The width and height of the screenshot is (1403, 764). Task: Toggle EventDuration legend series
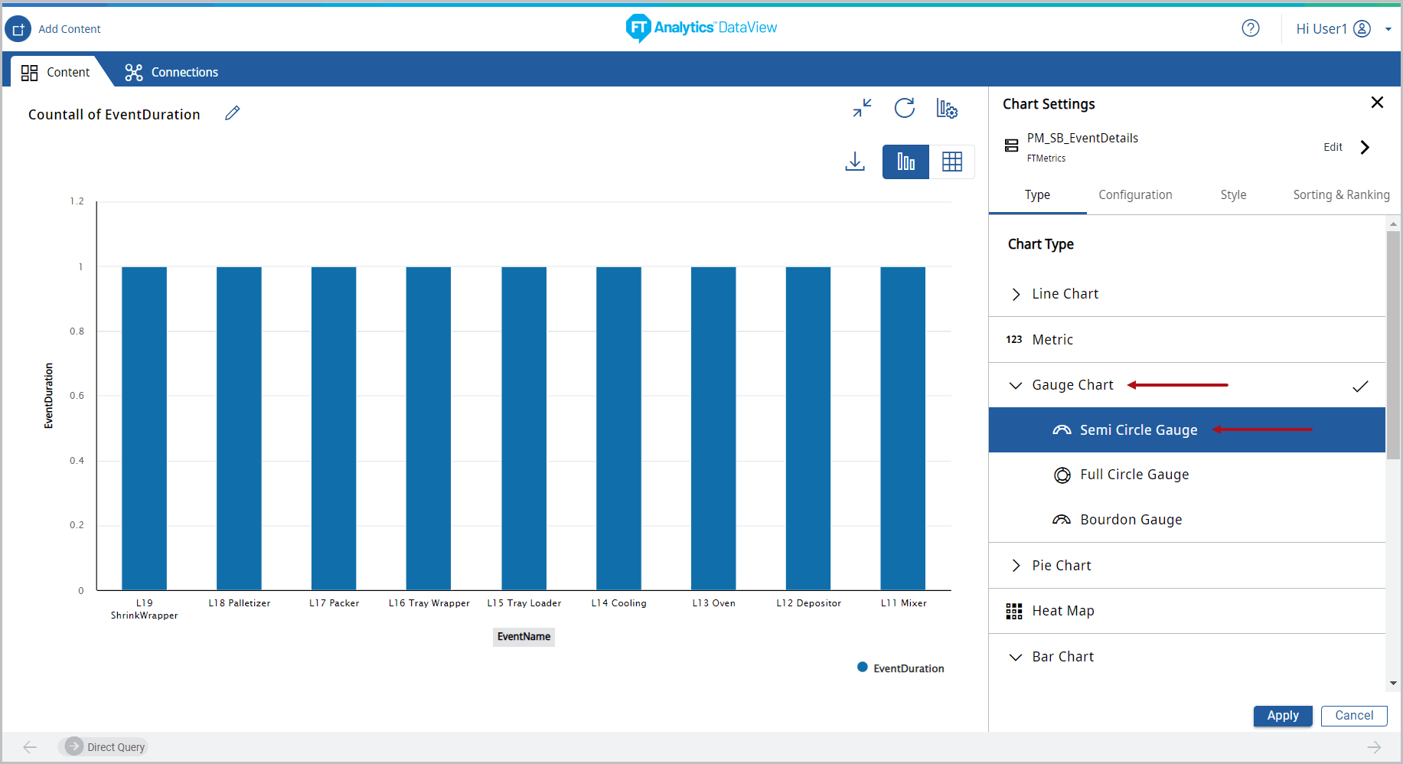coord(901,668)
